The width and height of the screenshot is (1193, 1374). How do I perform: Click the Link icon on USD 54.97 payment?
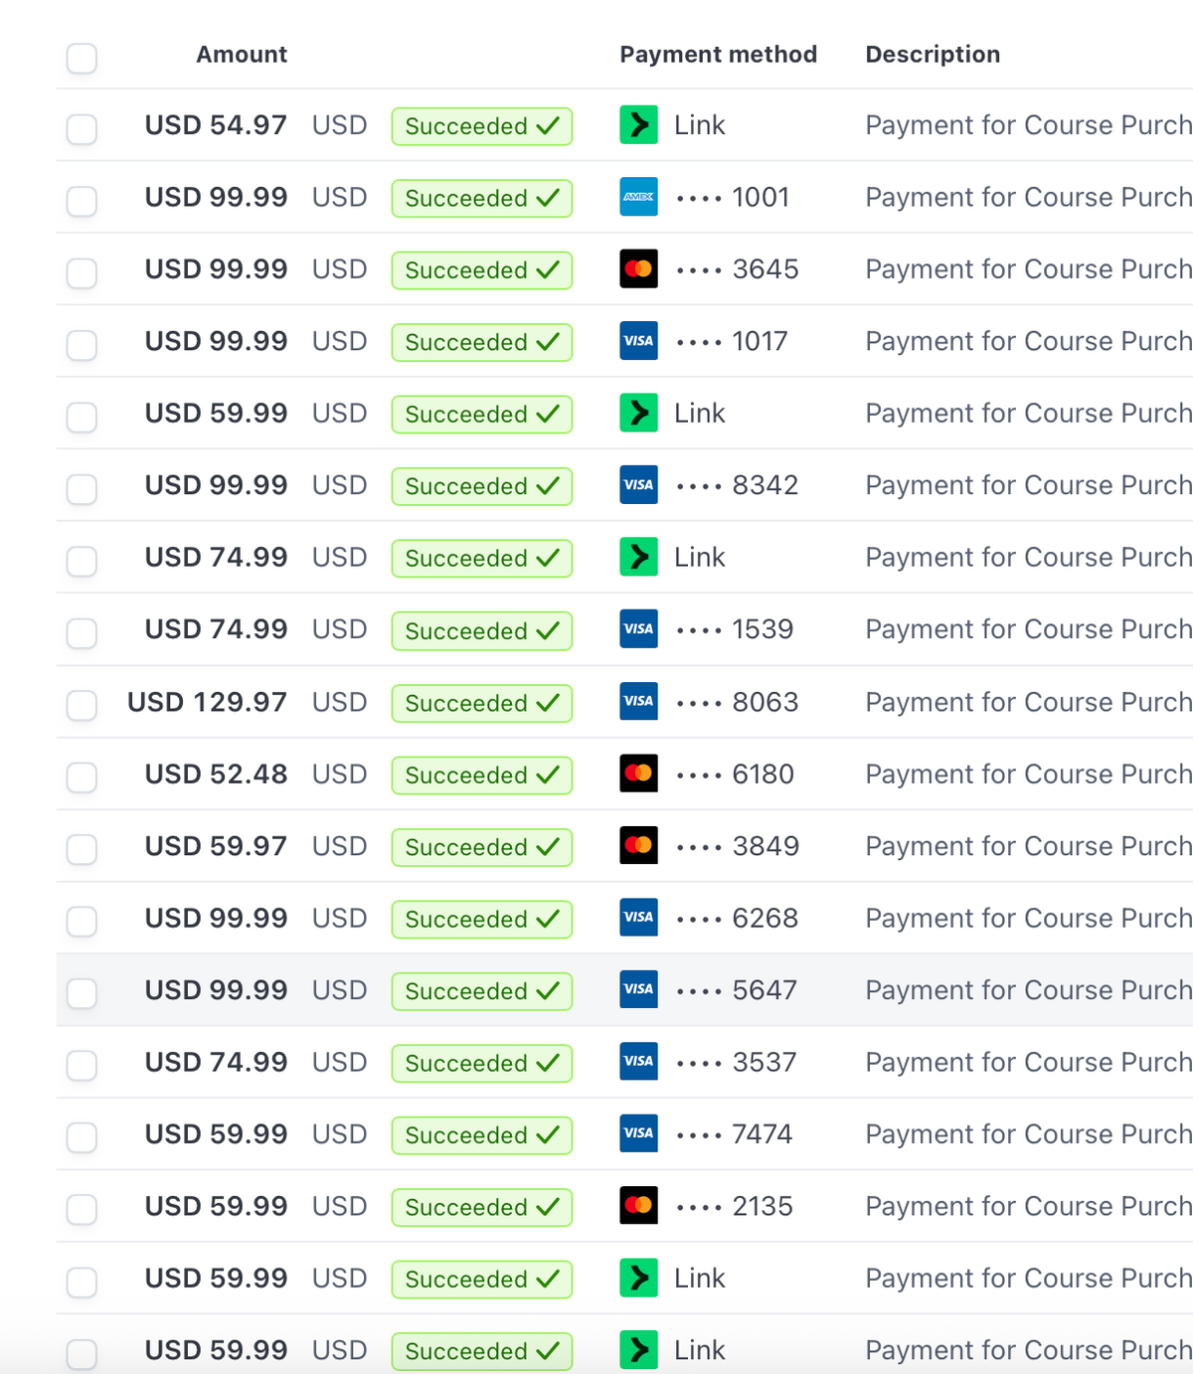pos(638,125)
